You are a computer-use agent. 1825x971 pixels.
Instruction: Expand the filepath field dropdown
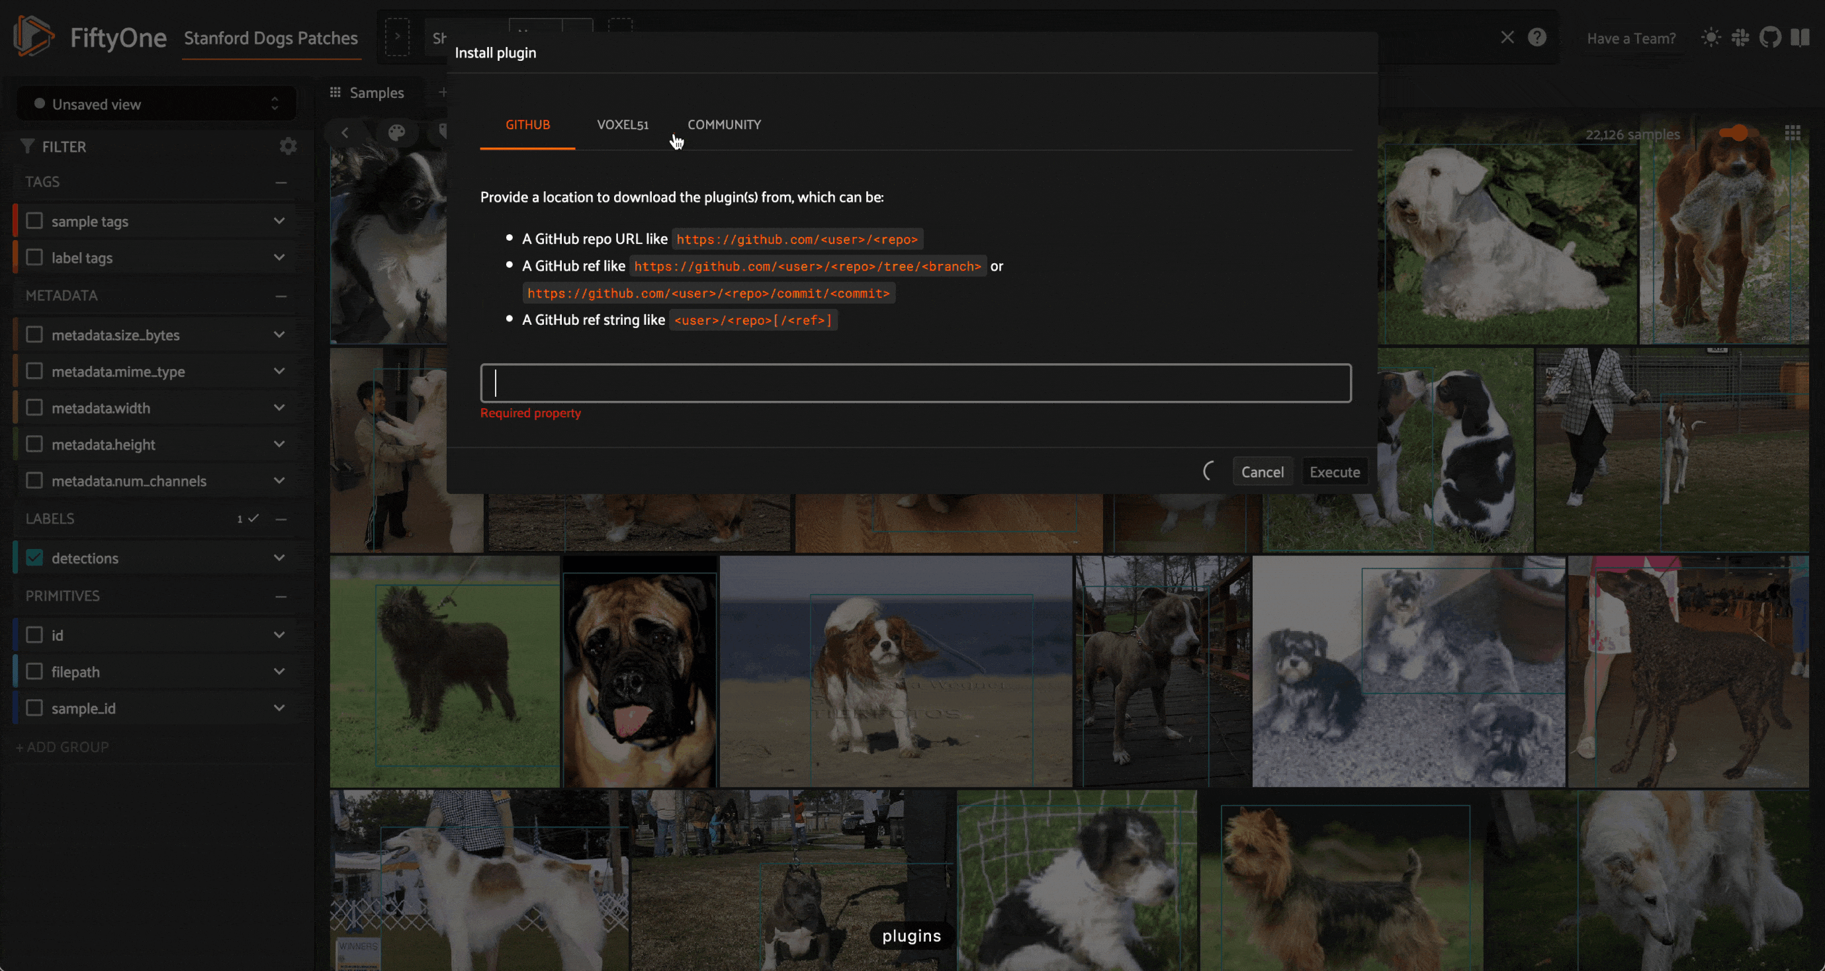click(279, 671)
